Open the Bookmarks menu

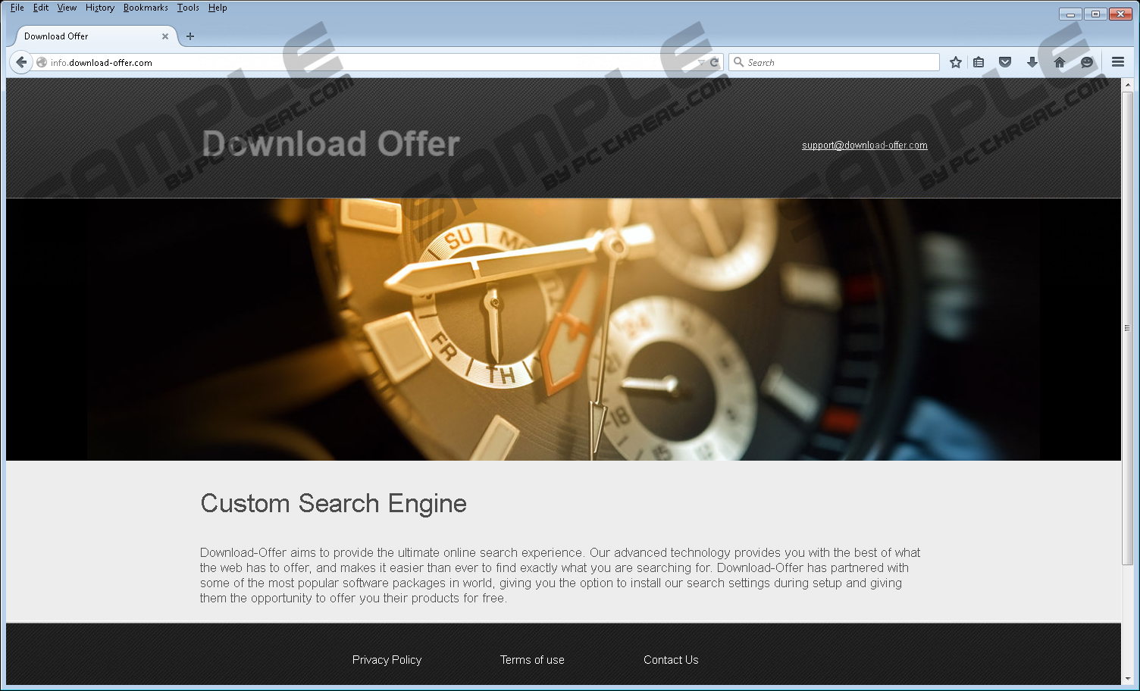pyautogui.click(x=146, y=8)
